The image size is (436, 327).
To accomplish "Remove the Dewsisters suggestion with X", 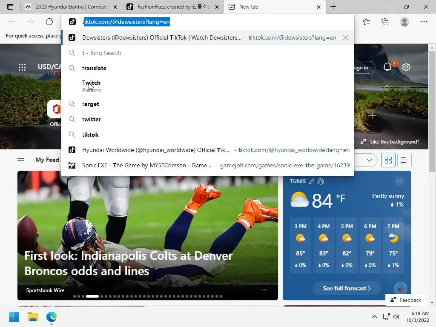I will click(346, 37).
